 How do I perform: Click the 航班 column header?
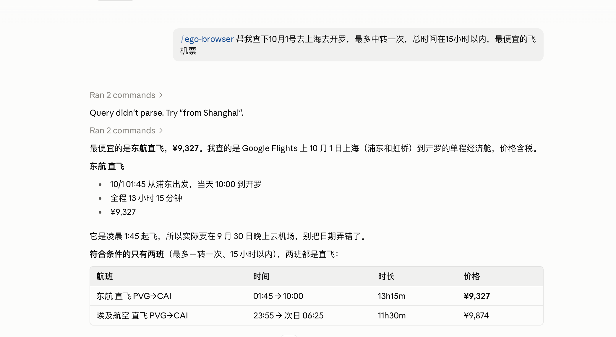point(105,277)
